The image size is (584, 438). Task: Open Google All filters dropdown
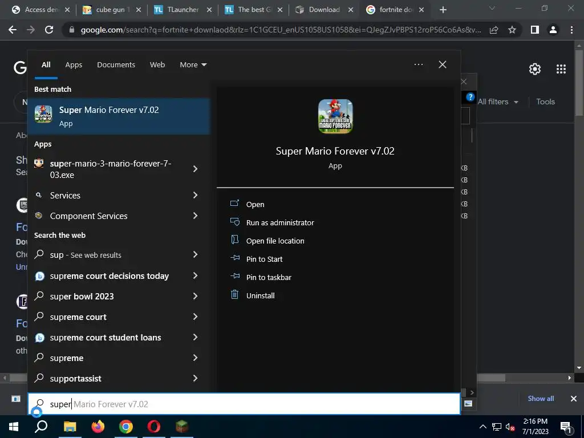[497, 102]
